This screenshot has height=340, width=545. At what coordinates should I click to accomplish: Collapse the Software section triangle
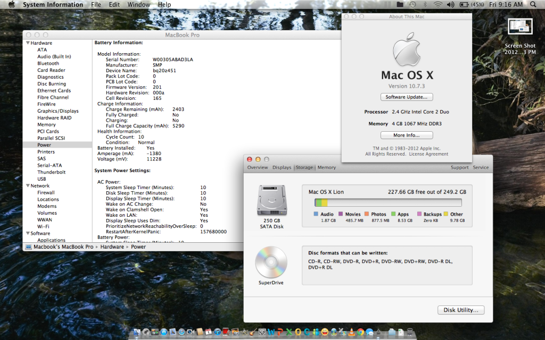(28, 233)
